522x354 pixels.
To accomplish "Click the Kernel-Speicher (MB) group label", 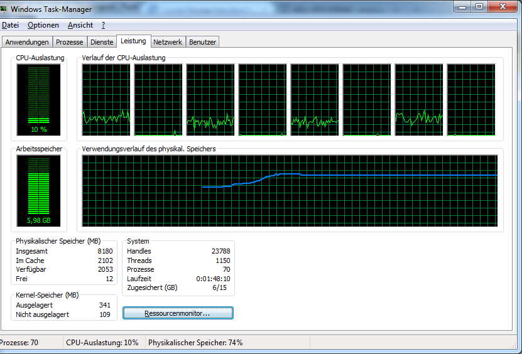I will 47,295.
